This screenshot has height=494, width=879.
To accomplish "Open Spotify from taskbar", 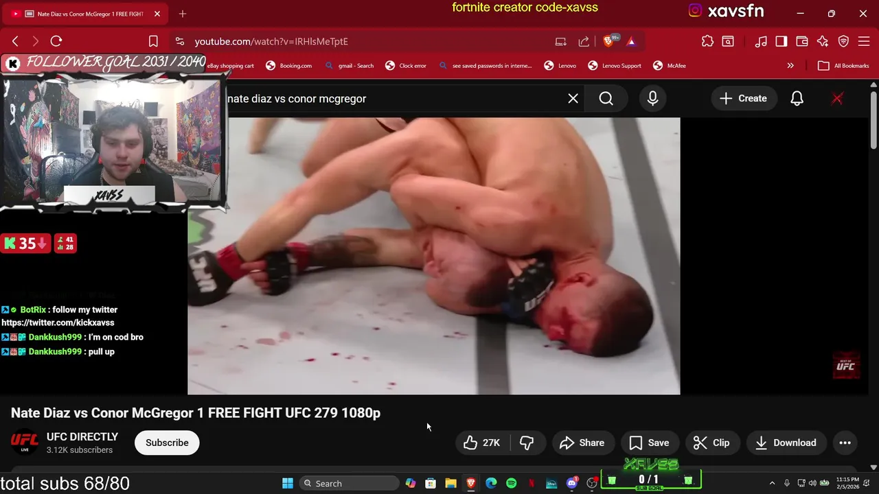I will click(x=511, y=483).
